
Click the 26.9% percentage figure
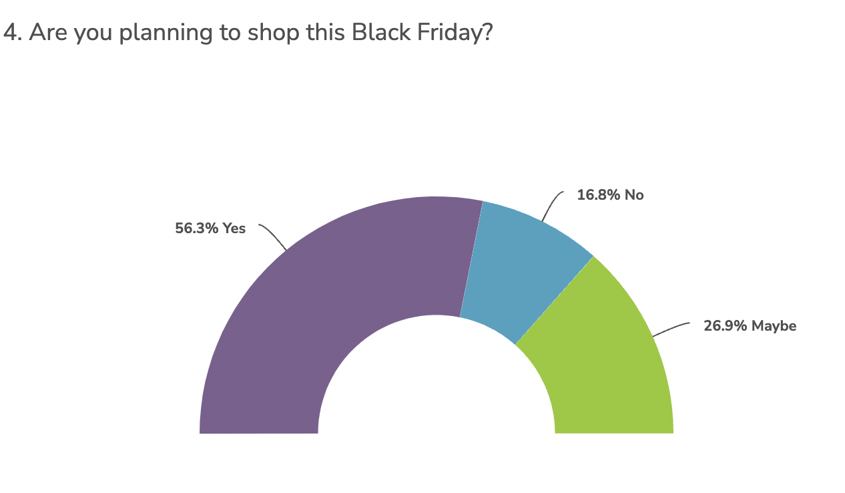point(725,326)
